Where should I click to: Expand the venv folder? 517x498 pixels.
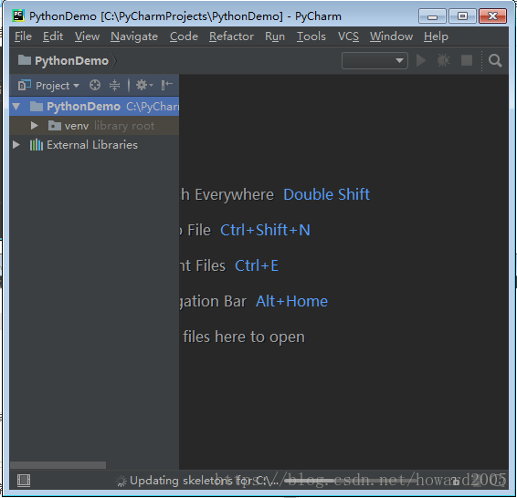[35, 125]
